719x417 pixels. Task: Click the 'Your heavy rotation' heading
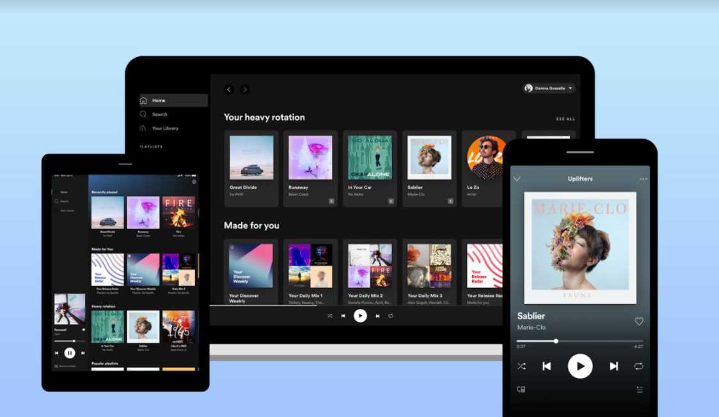click(264, 117)
